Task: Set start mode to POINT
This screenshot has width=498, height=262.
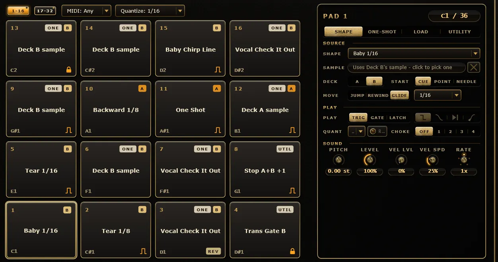Action: tap(442, 81)
